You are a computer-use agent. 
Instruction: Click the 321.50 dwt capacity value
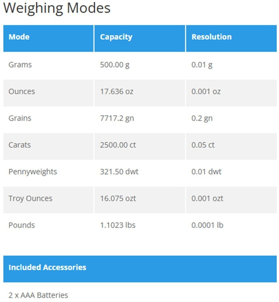click(119, 172)
